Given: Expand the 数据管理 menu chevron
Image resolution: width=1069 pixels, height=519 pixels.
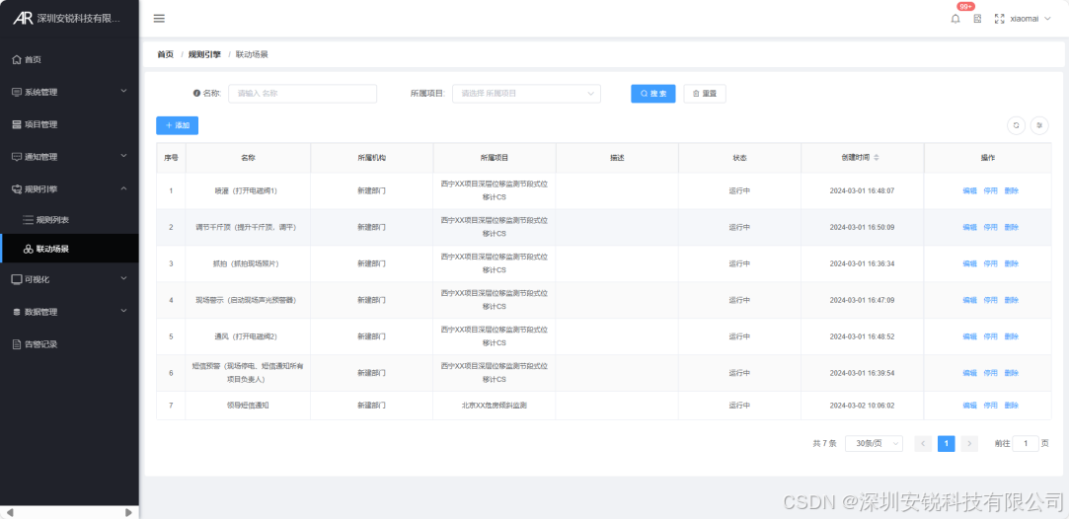Looking at the screenshot, I should pos(124,311).
